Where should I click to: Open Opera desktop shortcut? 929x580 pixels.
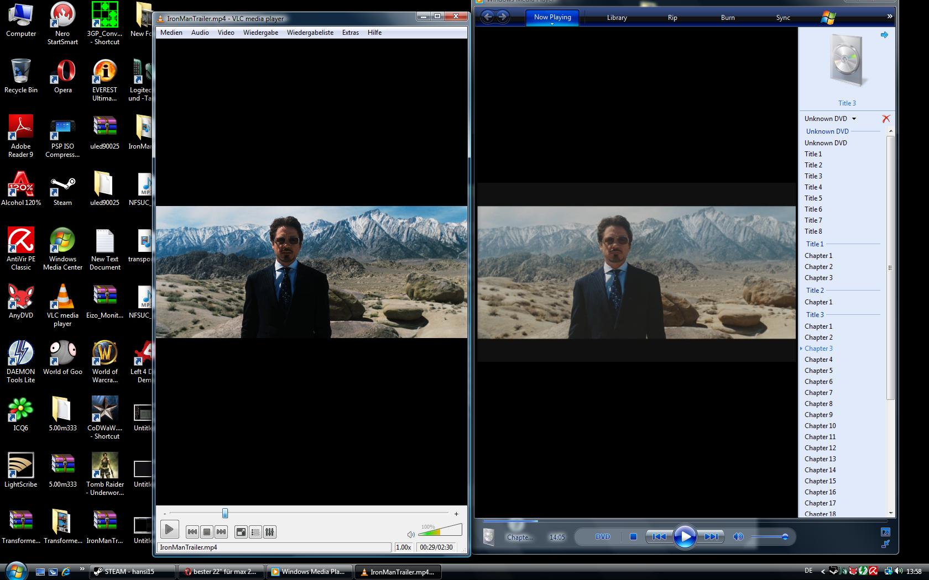(x=62, y=76)
